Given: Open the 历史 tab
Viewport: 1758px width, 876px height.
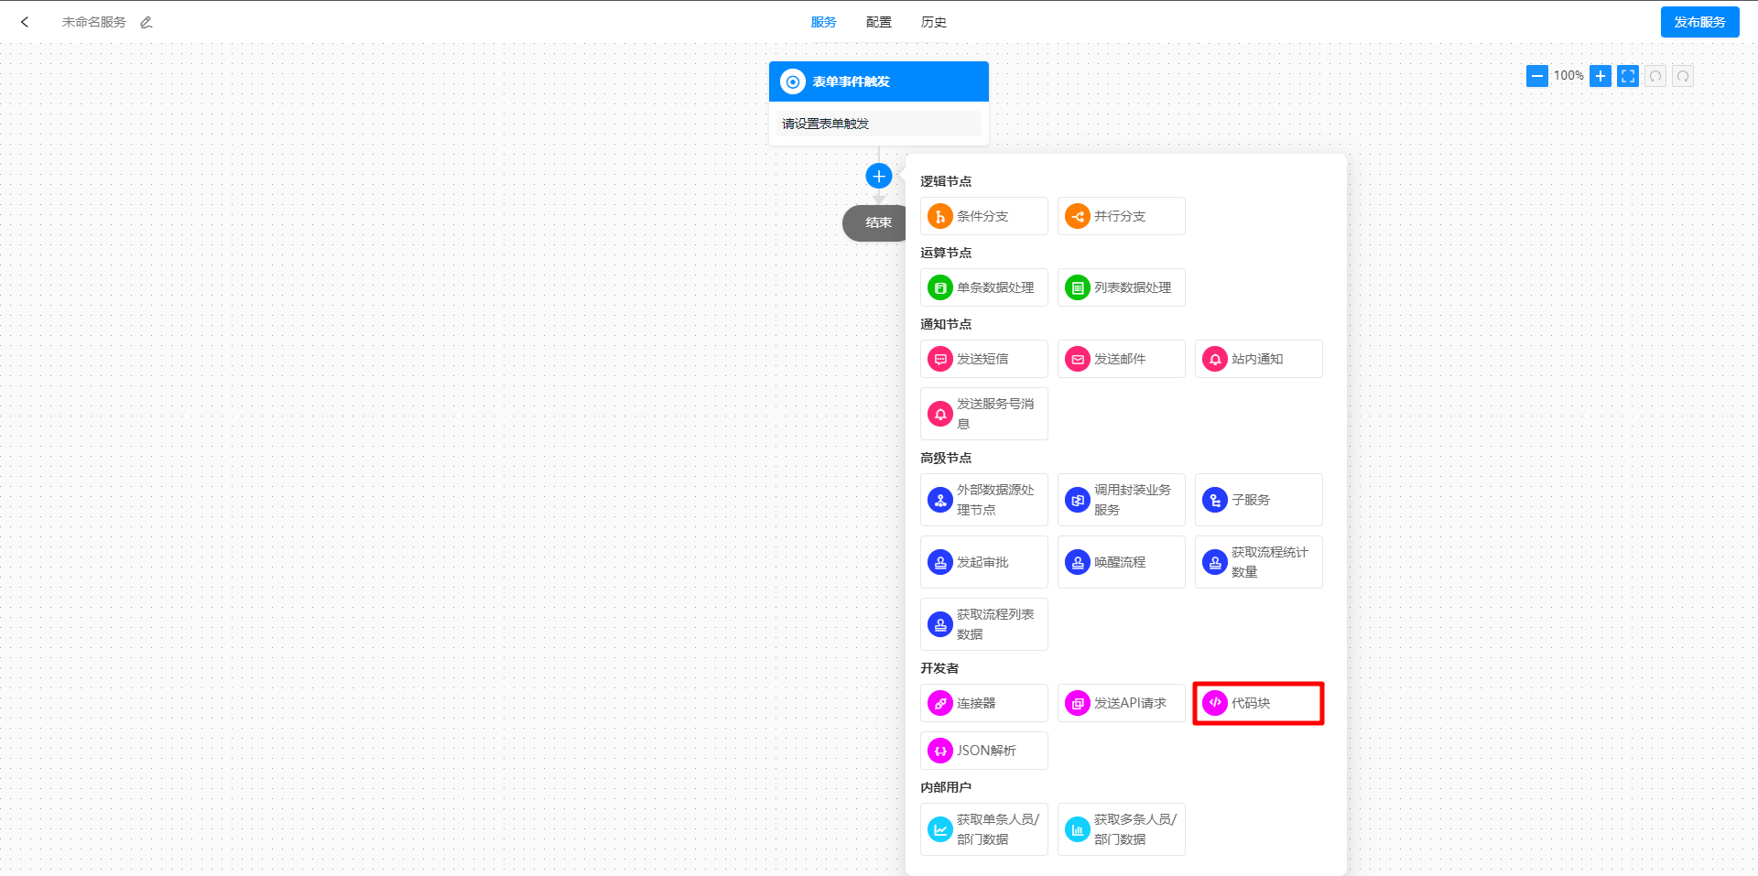Looking at the screenshot, I should pos(933,22).
